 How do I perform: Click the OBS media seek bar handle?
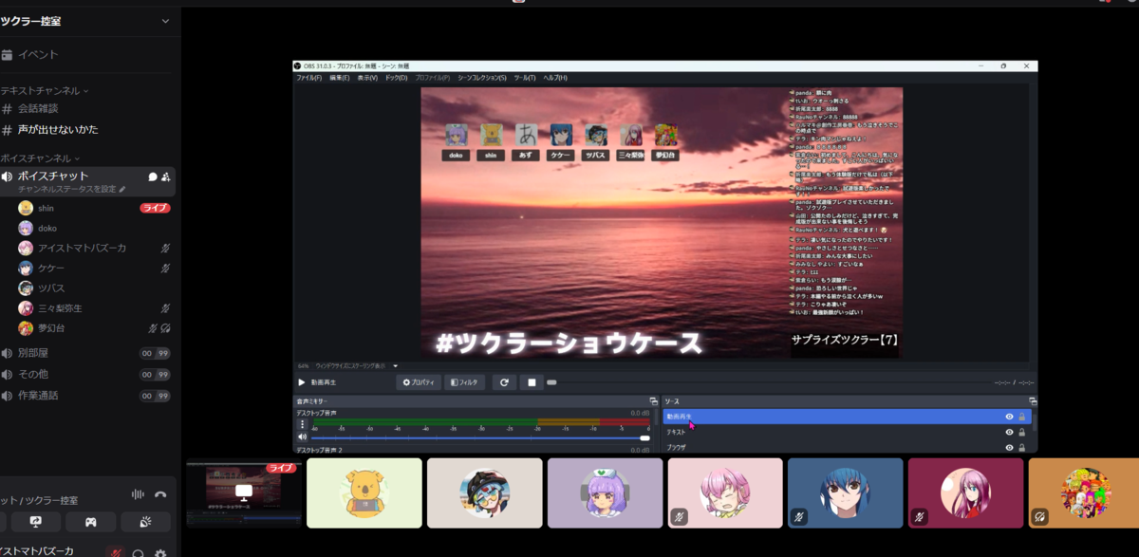tap(552, 382)
